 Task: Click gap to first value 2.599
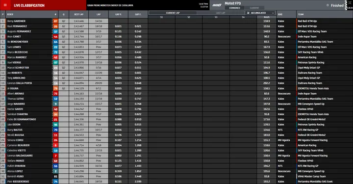point(138,182)
